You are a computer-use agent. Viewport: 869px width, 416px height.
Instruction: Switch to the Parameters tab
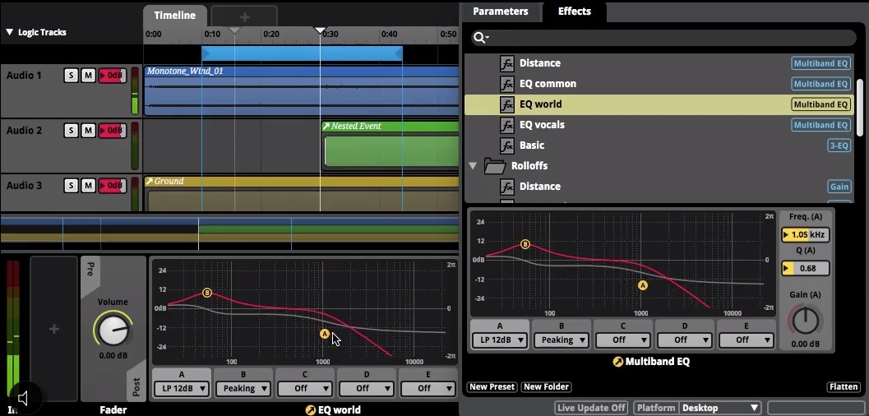coord(501,12)
